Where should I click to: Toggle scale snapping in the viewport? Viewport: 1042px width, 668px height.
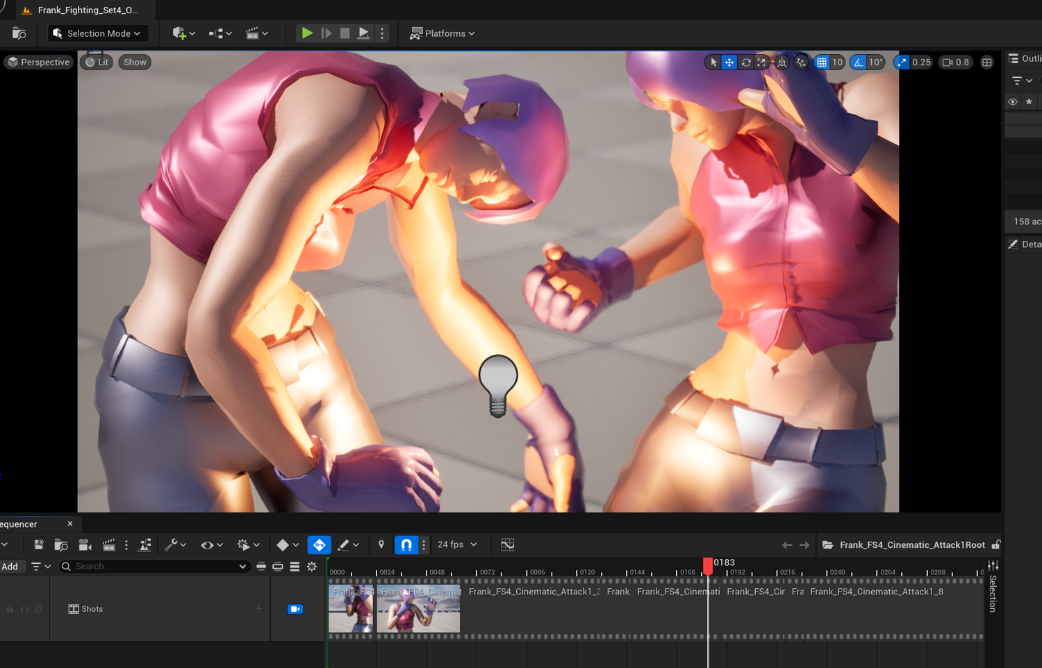902,62
